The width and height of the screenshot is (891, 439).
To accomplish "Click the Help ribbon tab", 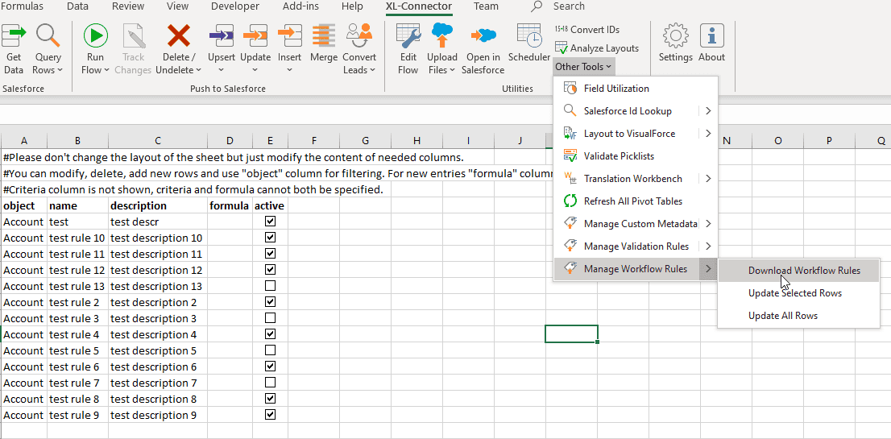I will click(352, 6).
